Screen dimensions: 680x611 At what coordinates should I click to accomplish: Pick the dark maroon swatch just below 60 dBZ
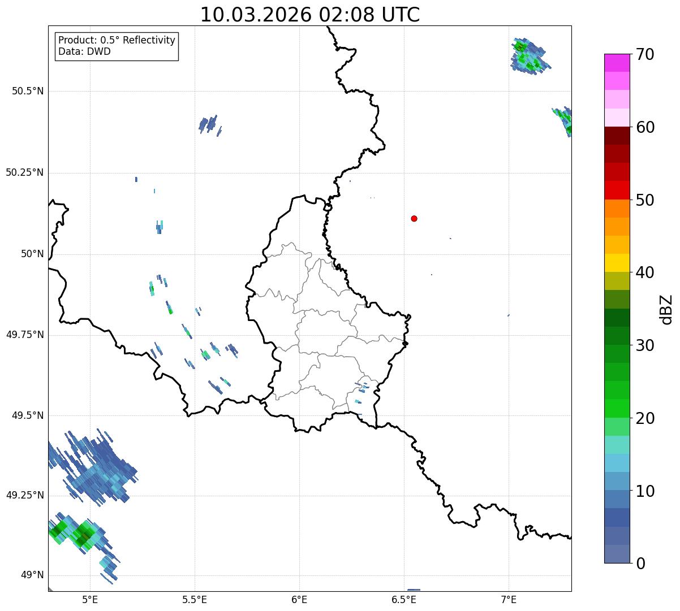[617, 136]
